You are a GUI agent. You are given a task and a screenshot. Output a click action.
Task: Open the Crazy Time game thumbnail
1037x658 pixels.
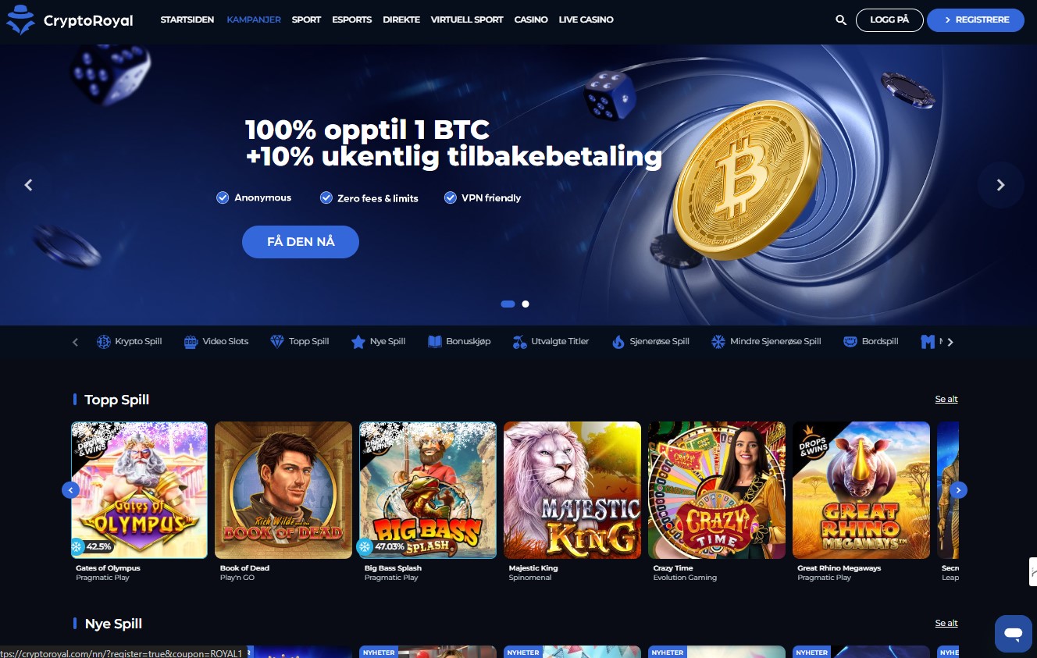717,490
